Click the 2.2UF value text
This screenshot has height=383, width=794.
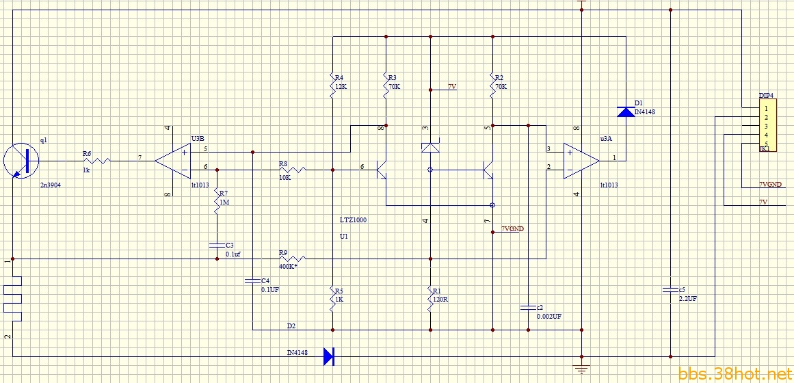tap(688, 299)
